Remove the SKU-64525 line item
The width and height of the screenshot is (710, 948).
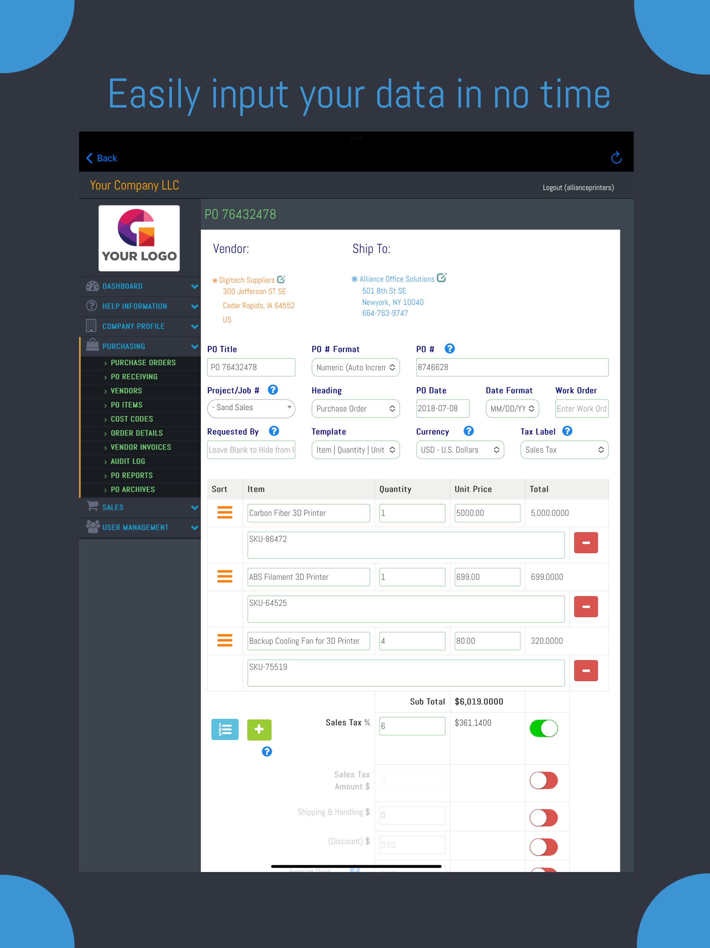click(x=586, y=607)
